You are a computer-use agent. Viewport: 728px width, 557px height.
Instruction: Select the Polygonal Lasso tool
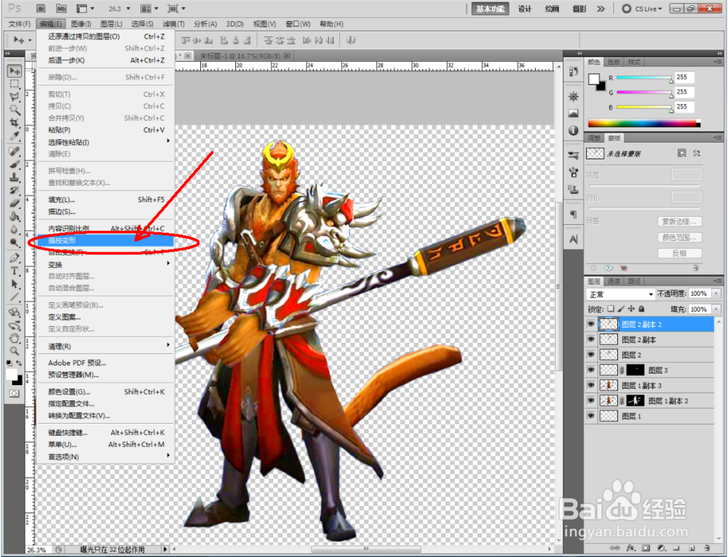tap(15, 97)
